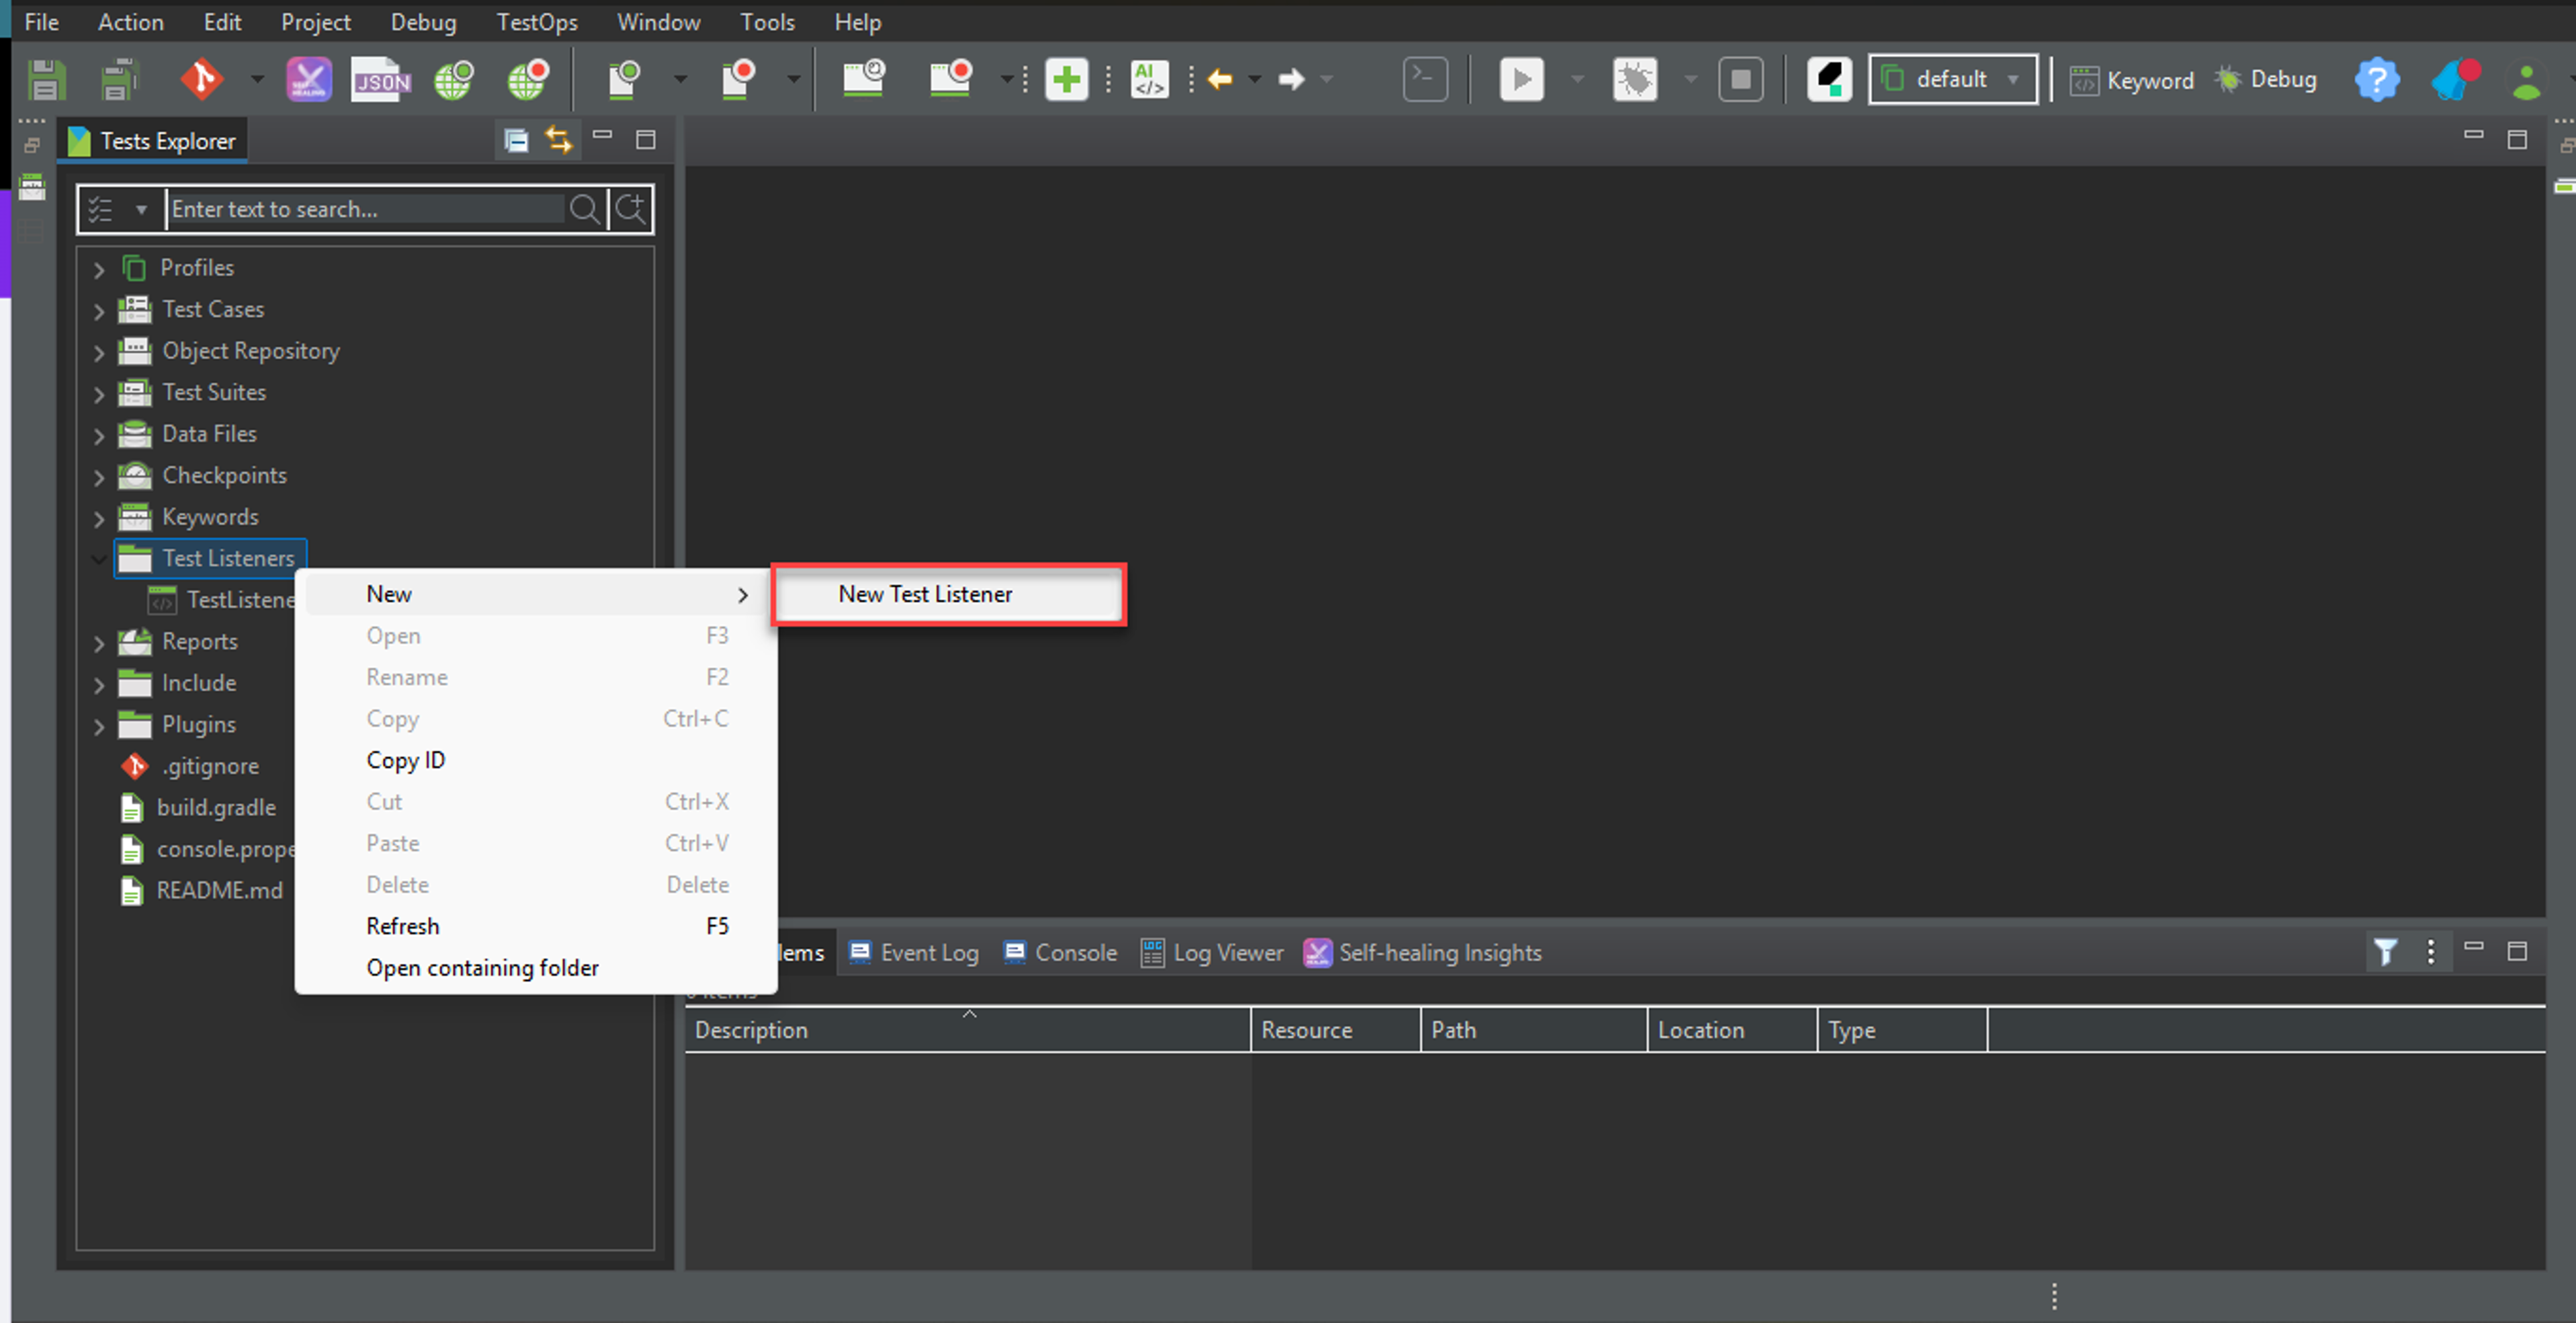
Task: Click the Run play button
Action: click(1521, 79)
